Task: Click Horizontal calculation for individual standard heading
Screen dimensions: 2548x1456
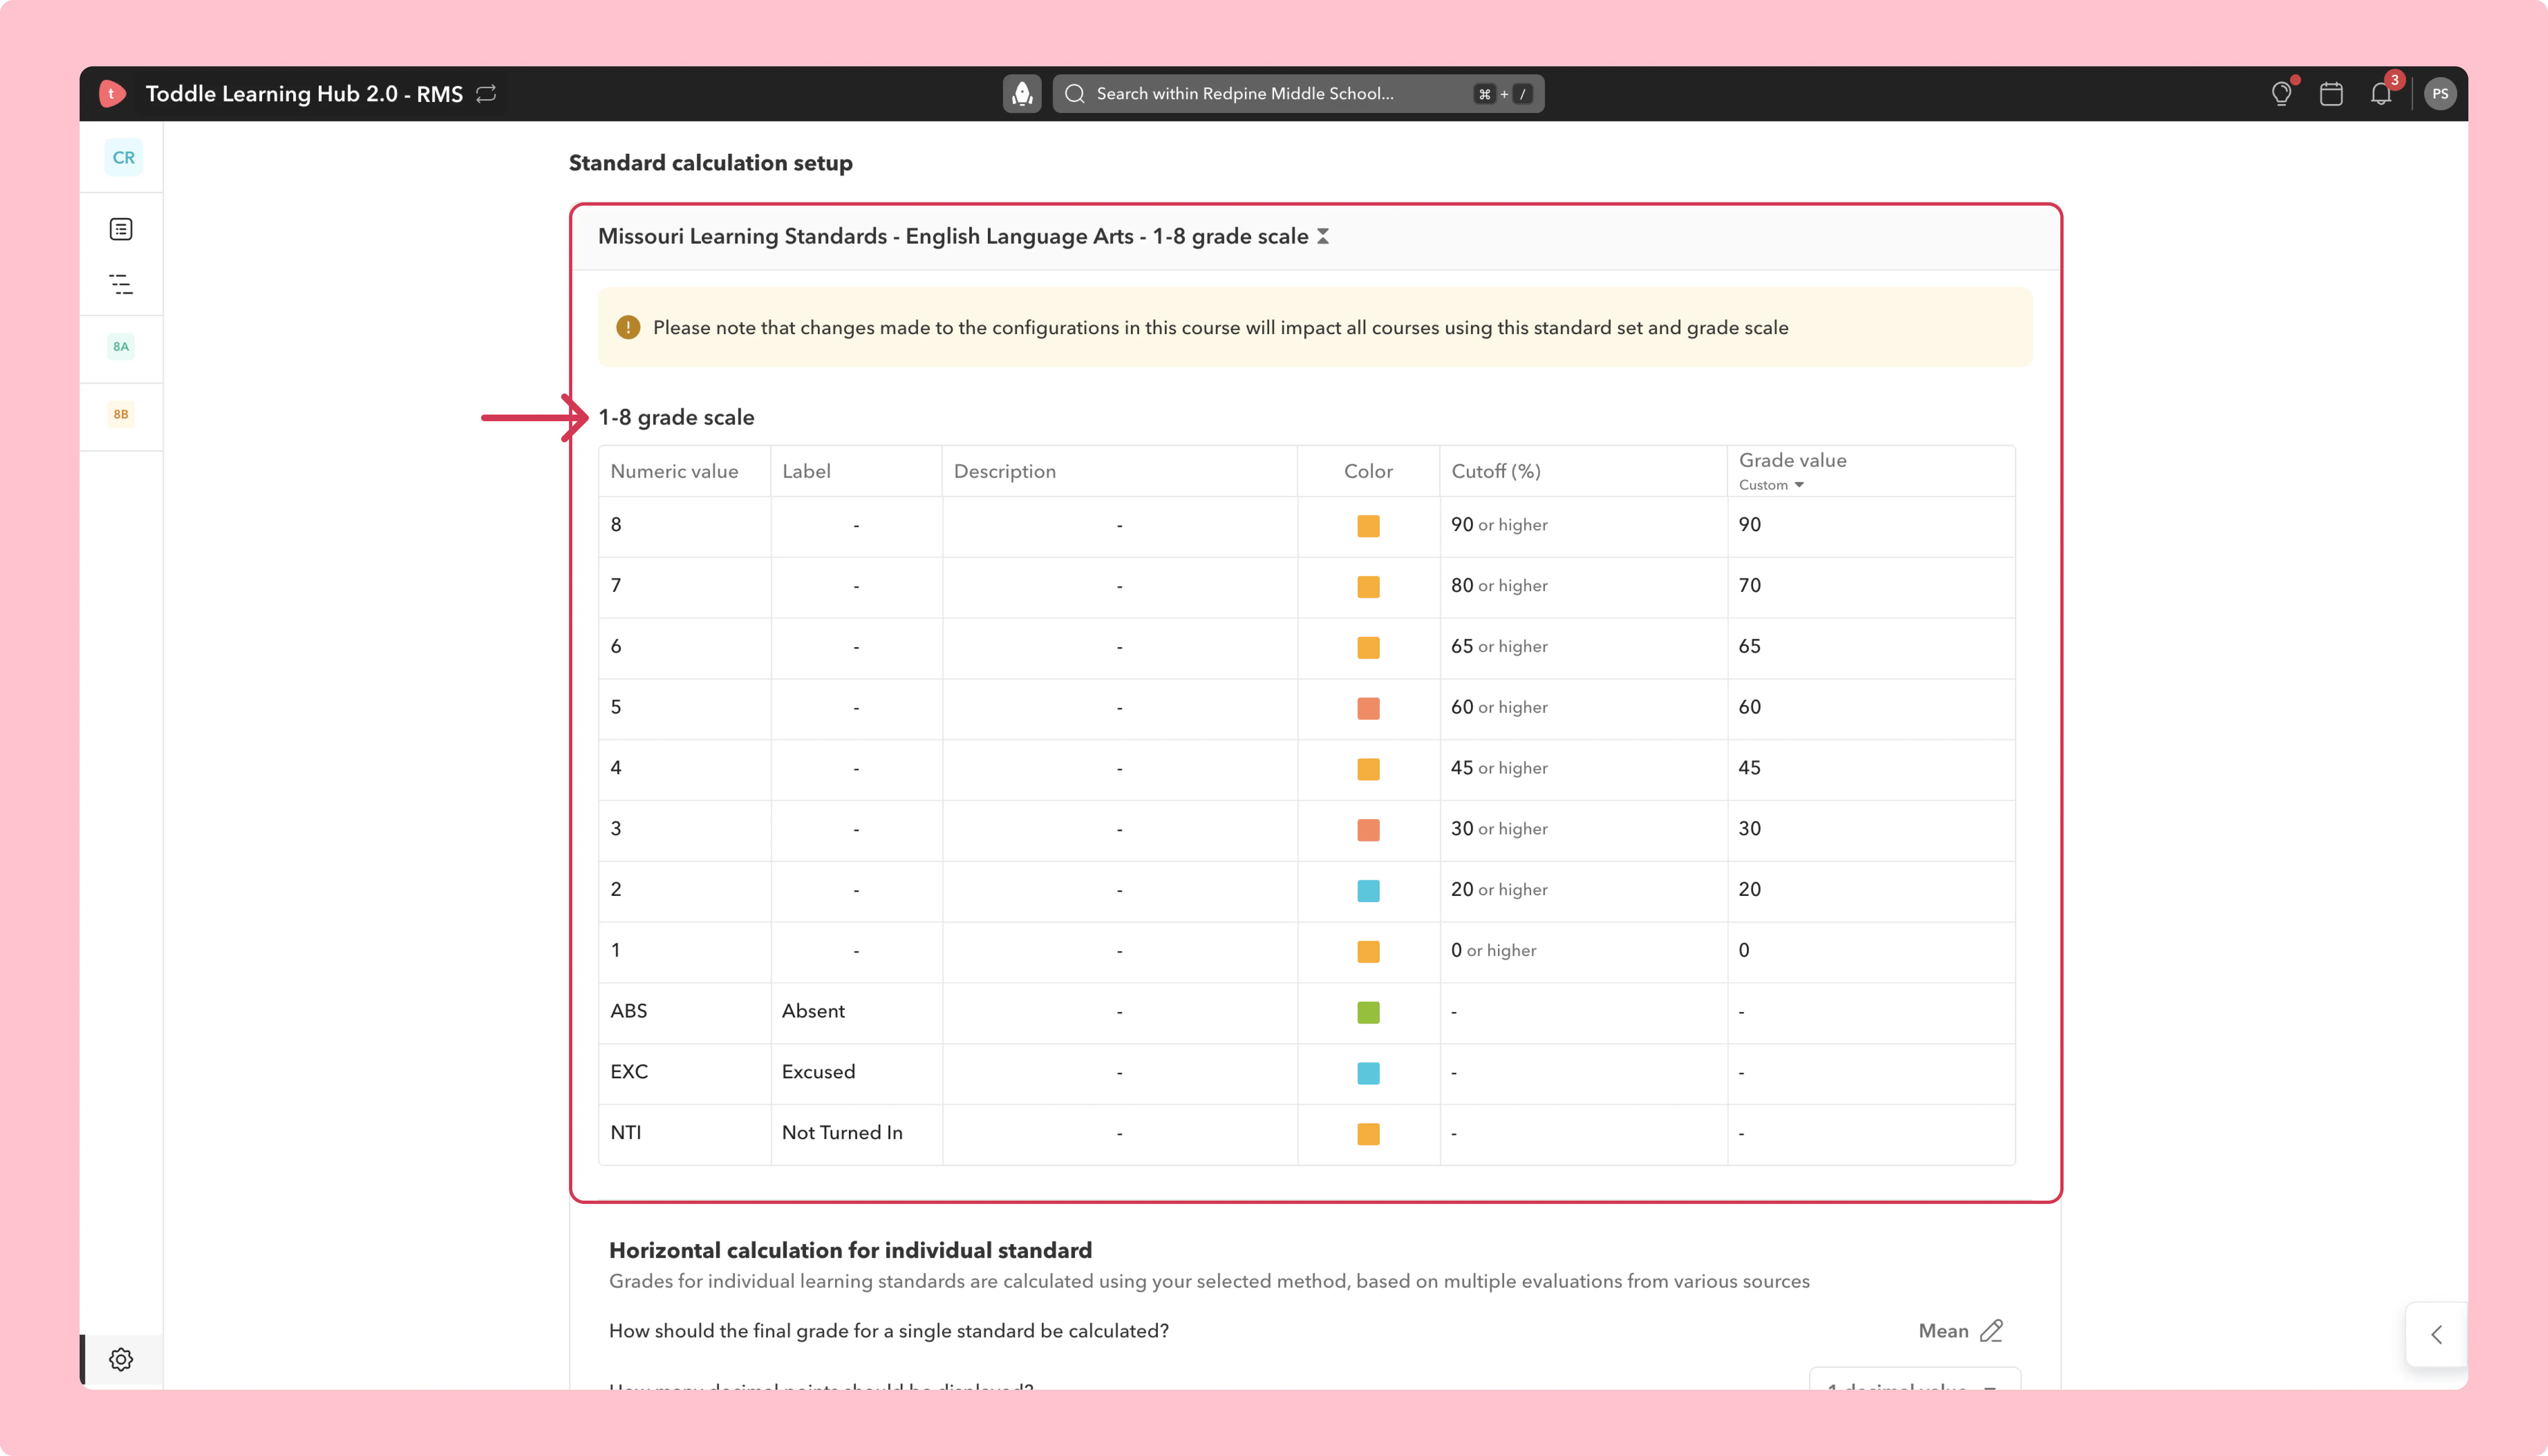Action: (x=850, y=1251)
